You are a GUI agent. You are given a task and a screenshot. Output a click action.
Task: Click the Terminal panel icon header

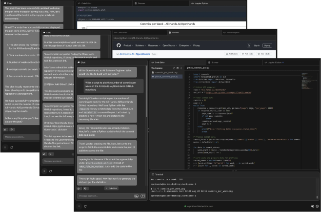pos(152,173)
